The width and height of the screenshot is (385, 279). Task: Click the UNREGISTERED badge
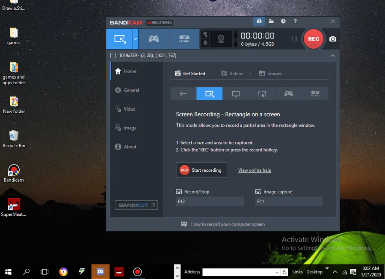(x=160, y=23)
